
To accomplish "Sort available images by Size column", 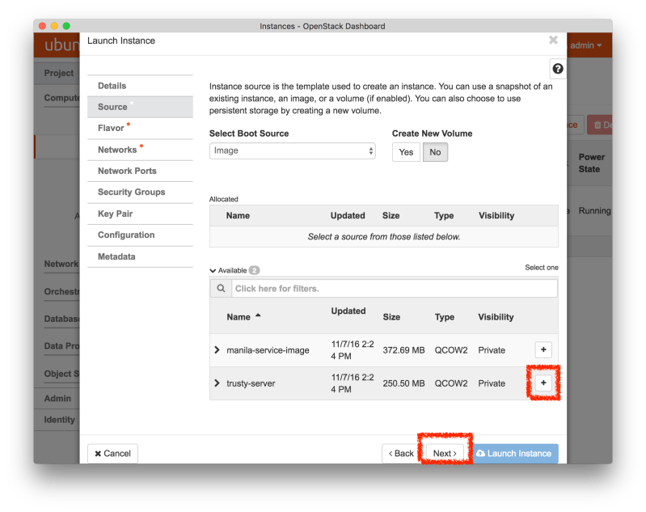I will pyautogui.click(x=391, y=317).
